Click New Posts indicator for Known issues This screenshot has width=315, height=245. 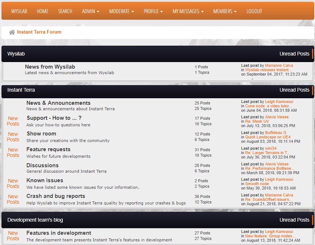click(x=13, y=184)
